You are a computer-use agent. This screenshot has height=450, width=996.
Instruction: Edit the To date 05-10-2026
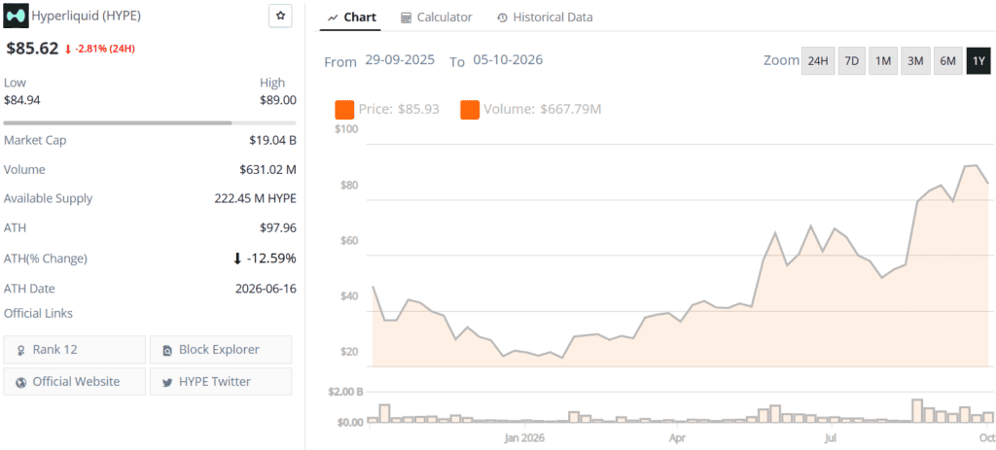508,60
